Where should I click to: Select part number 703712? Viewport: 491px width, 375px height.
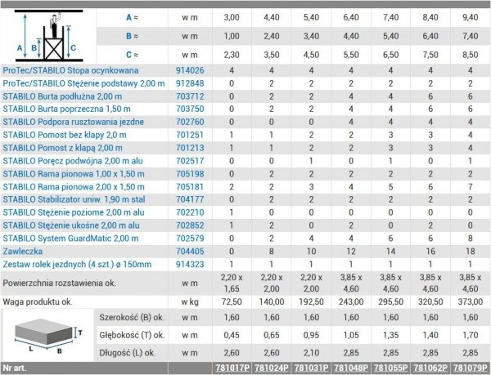click(190, 96)
